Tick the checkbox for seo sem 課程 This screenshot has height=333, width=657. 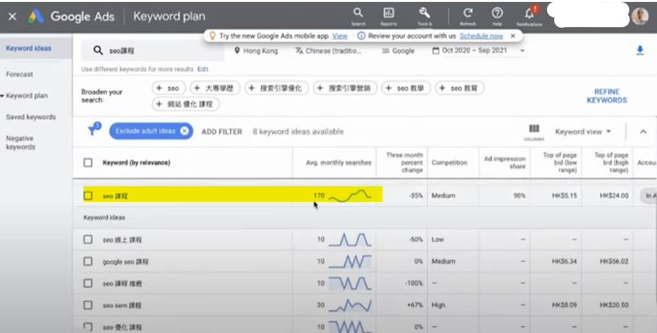pyautogui.click(x=88, y=305)
